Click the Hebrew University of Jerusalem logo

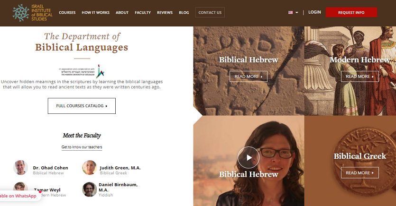coord(82,71)
